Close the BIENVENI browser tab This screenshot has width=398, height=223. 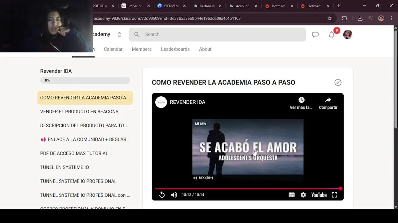click(184, 6)
